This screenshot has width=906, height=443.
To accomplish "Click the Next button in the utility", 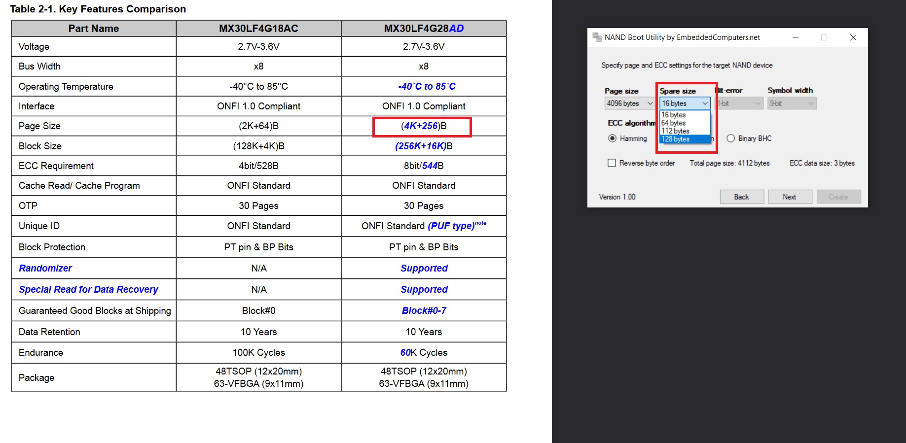I will pos(790,197).
